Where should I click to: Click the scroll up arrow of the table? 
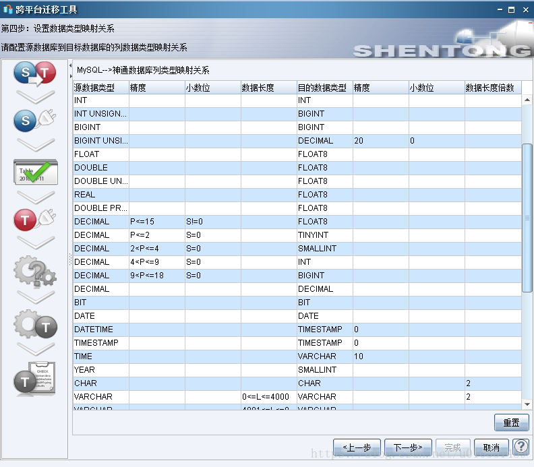click(527, 100)
